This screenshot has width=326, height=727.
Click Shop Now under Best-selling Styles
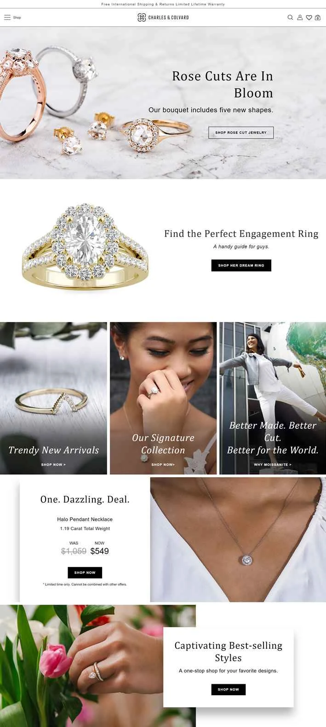[229, 689]
